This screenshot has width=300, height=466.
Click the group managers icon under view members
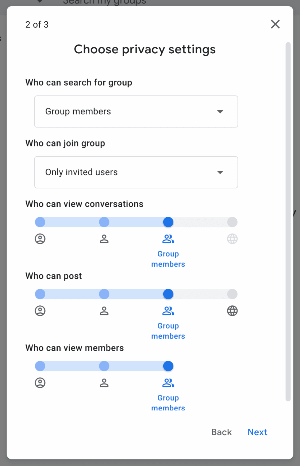click(x=104, y=383)
